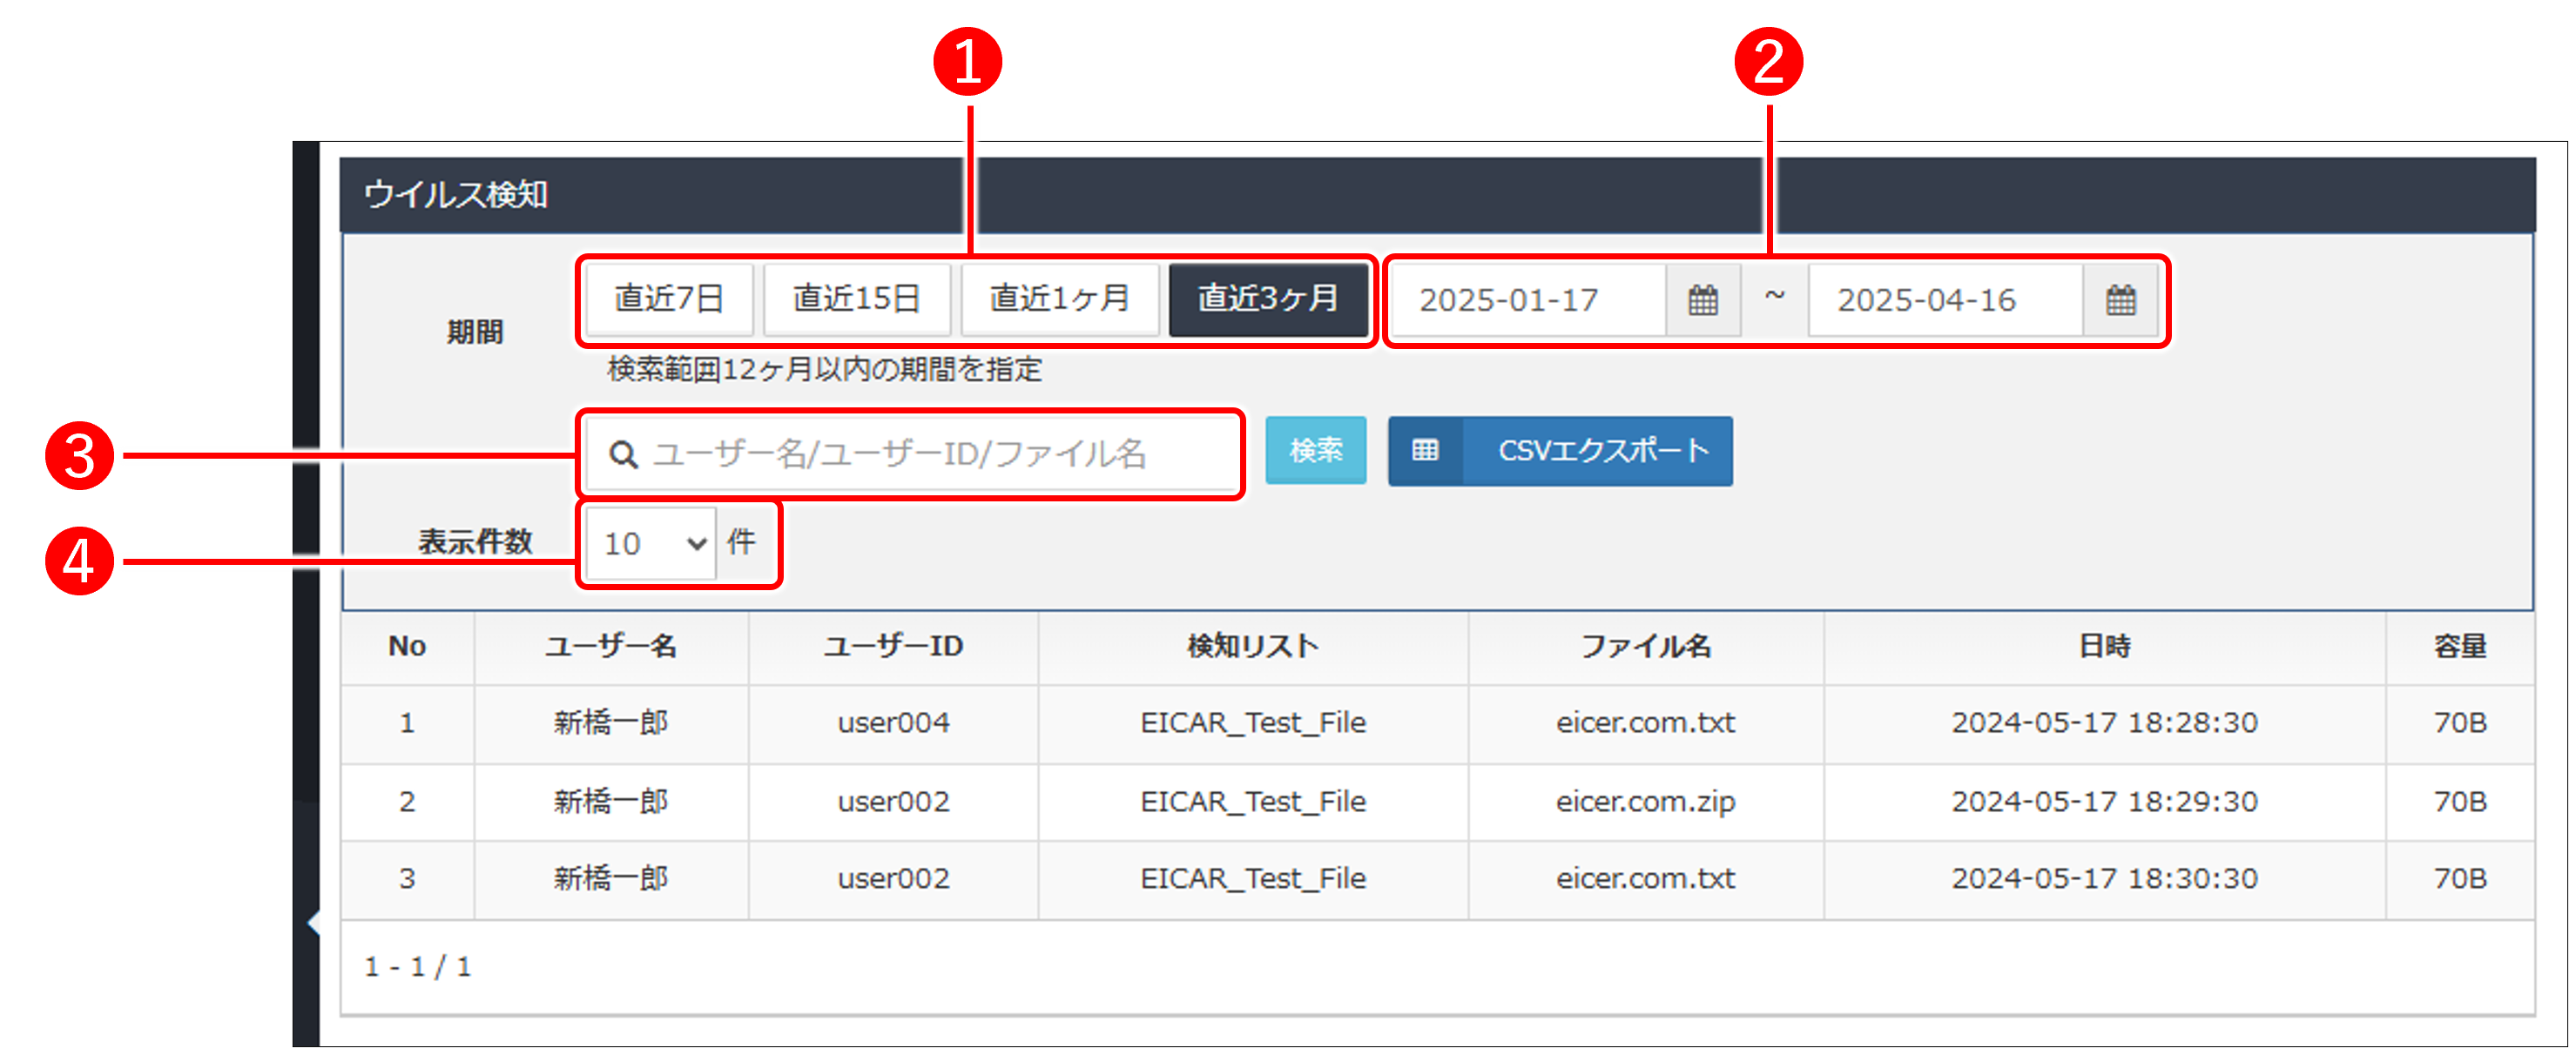The width and height of the screenshot is (2569, 1048).
Task: Deselect the active 直近3ヶ月 period preset
Action: (1269, 299)
